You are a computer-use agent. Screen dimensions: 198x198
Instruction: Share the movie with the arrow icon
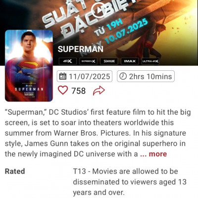pos(99,91)
